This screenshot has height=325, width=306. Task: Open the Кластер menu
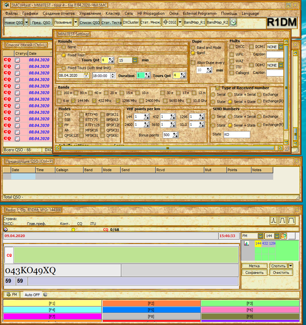pos(112,13)
